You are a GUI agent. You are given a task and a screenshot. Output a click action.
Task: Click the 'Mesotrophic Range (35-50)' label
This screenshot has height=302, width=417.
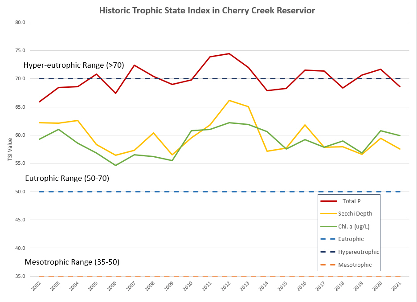[72, 262]
